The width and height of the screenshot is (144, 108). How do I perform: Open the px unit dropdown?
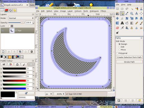(x=49, y=94)
